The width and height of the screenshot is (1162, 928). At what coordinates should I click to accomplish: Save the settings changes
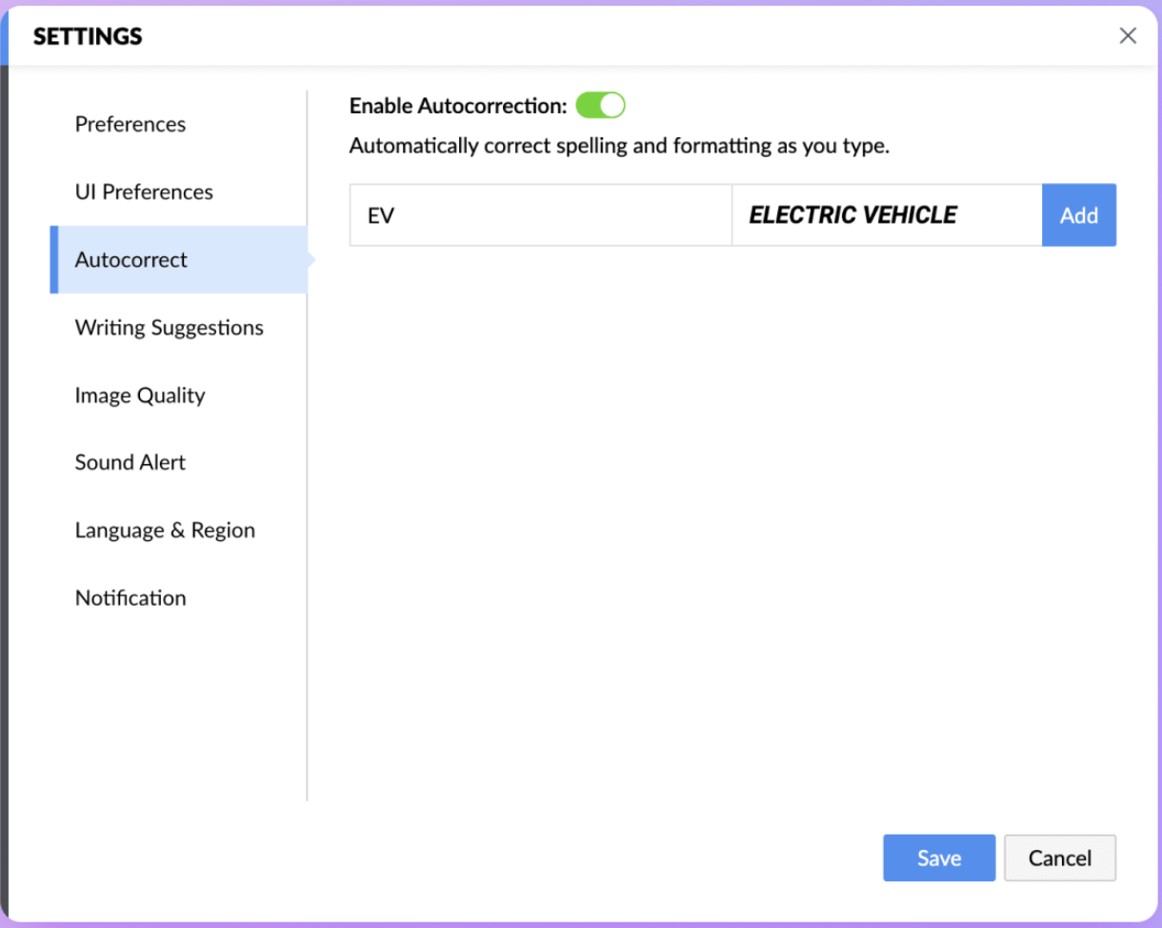939,858
